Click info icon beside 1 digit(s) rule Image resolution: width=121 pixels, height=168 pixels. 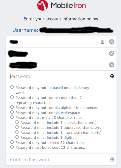[17, 137]
